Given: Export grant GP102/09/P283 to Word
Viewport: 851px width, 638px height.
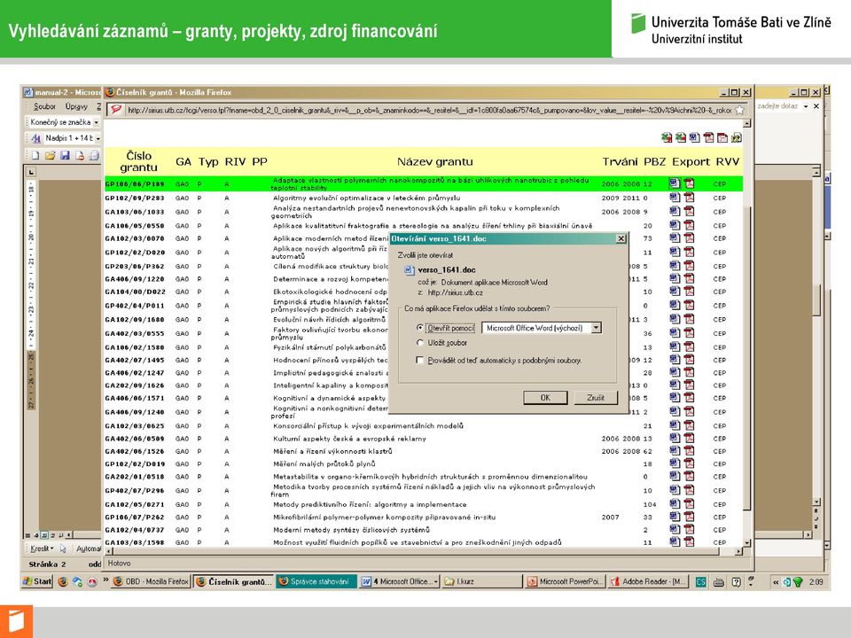Looking at the screenshot, I should pyautogui.click(x=675, y=198).
